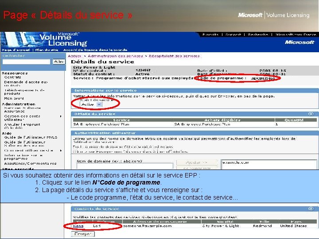
Task: Open the Contrats sidebar link
Action: pos(12,77)
